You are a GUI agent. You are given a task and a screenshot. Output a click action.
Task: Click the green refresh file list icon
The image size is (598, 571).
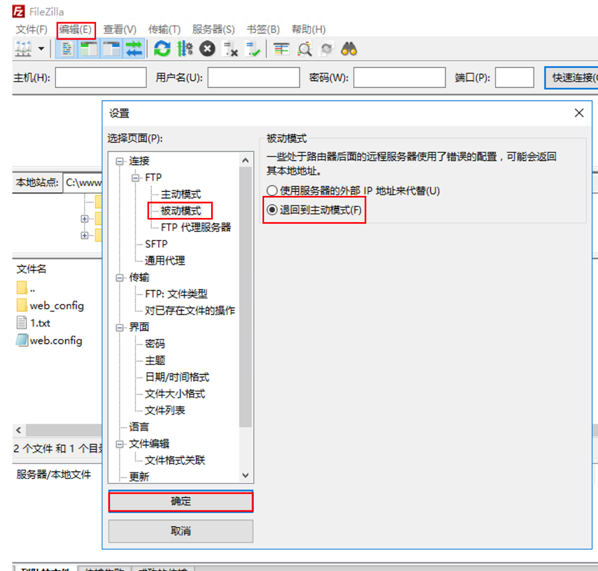[x=162, y=49]
